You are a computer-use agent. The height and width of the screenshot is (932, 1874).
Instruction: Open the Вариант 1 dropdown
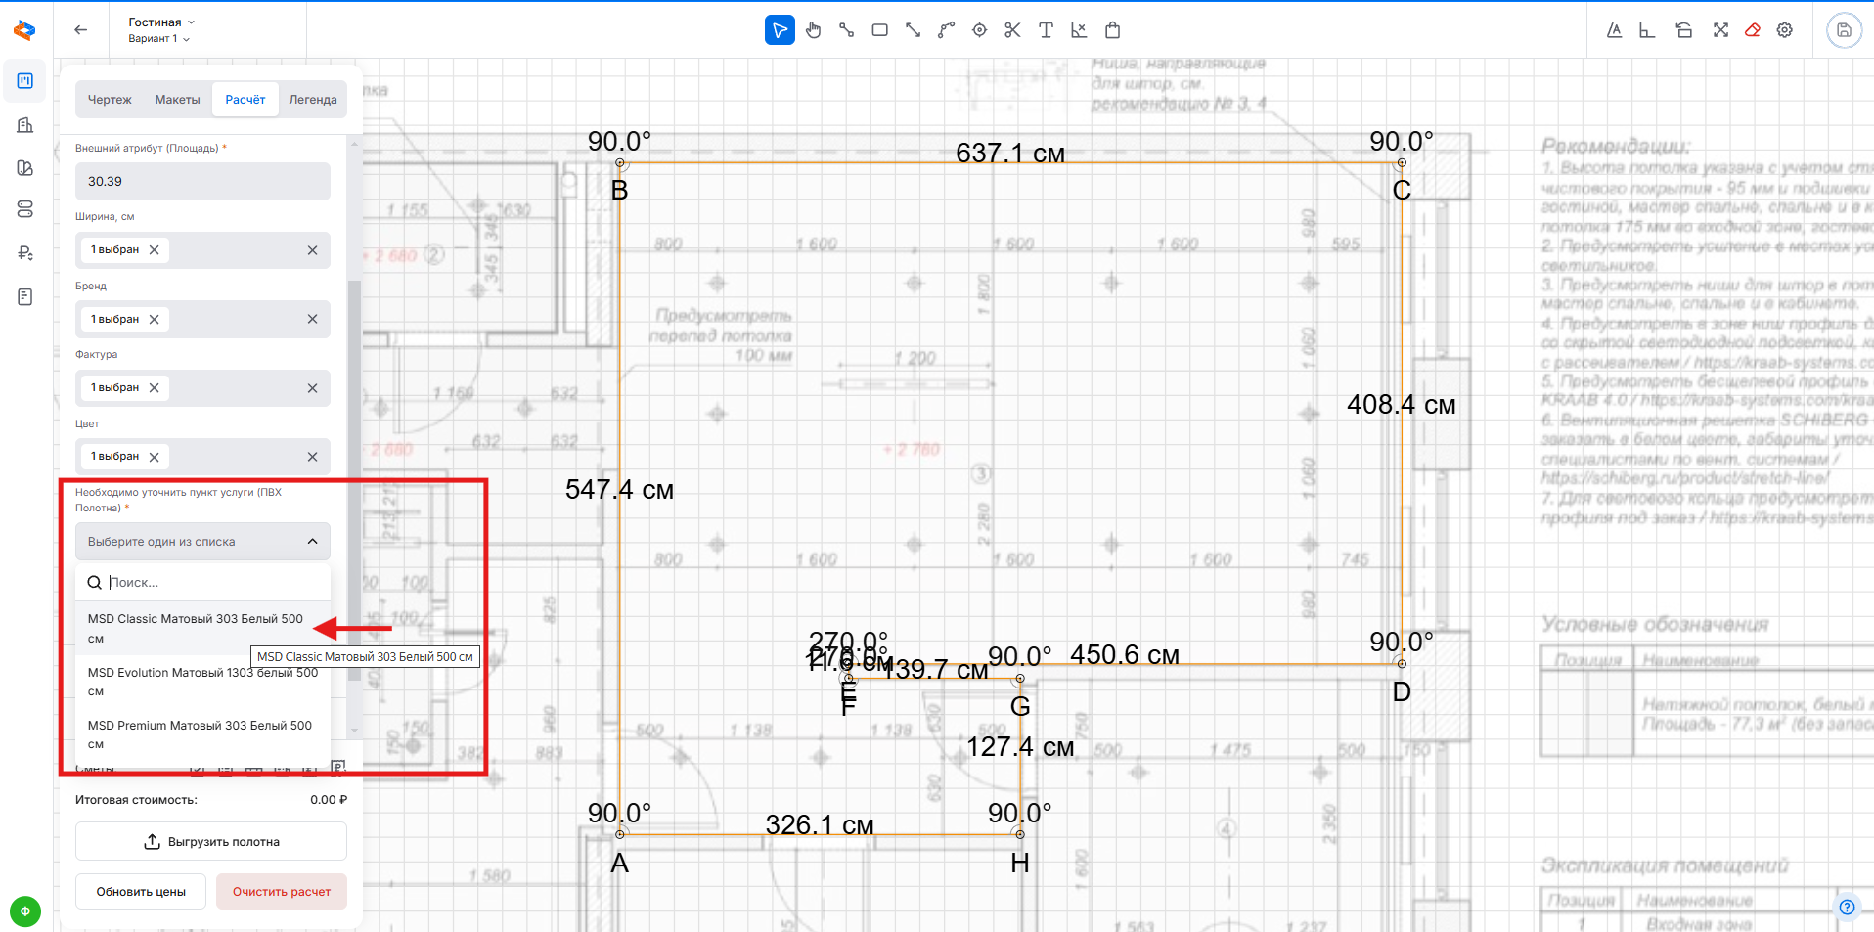click(x=158, y=39)
